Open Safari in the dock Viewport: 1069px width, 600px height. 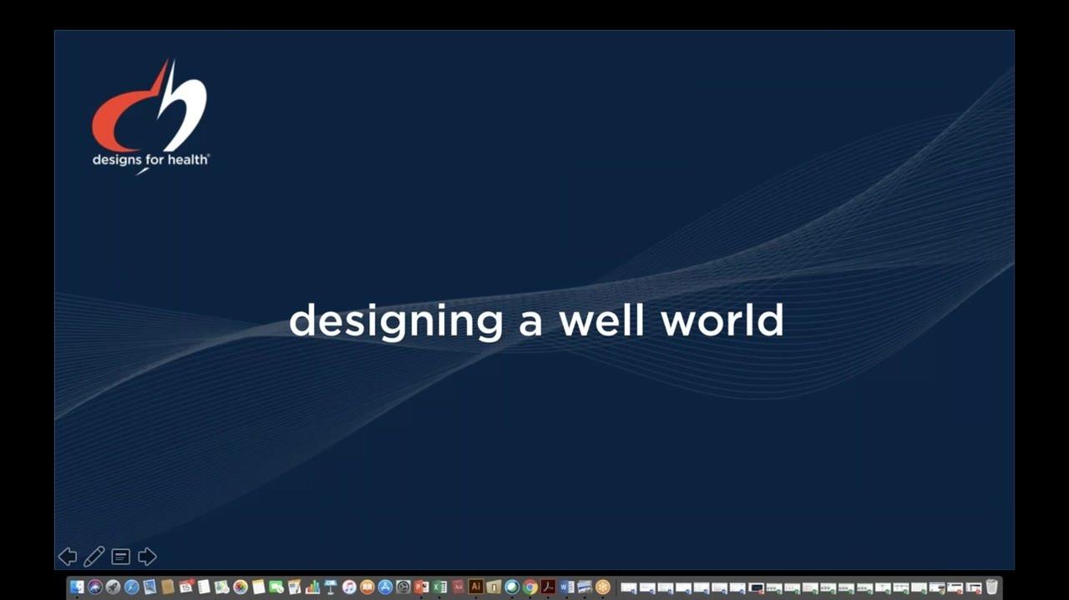(131, 587)
